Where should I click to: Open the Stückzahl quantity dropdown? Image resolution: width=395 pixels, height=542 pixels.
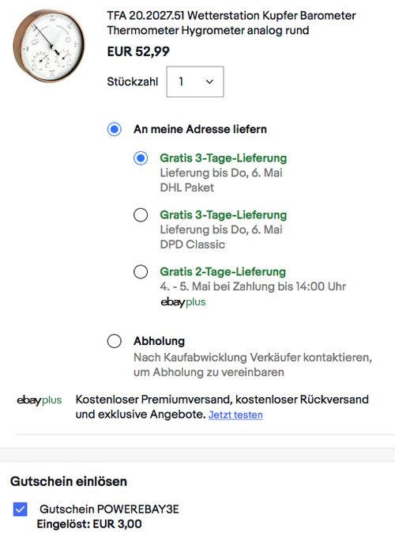pyautogui.click(x=195, y=81)
